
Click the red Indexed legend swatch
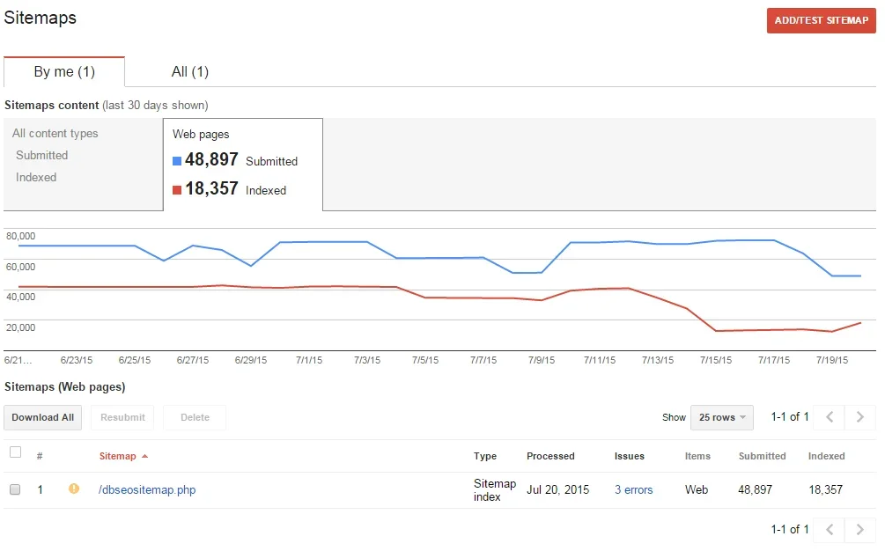coord(177,190)
